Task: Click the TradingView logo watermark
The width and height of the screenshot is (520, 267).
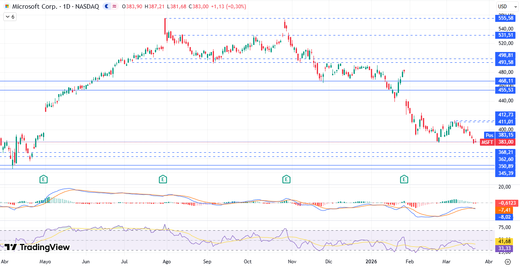Action: (x=37, y=247)
